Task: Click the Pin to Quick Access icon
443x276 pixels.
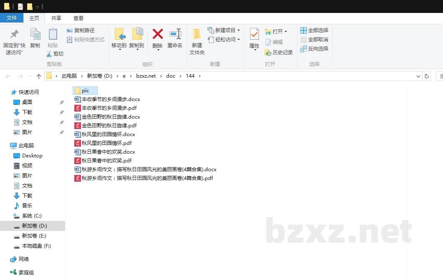Action: [x=15, y=34]
